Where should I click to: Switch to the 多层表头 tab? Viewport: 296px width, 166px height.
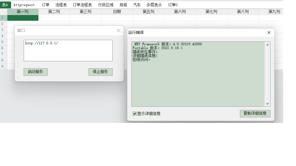154,5
